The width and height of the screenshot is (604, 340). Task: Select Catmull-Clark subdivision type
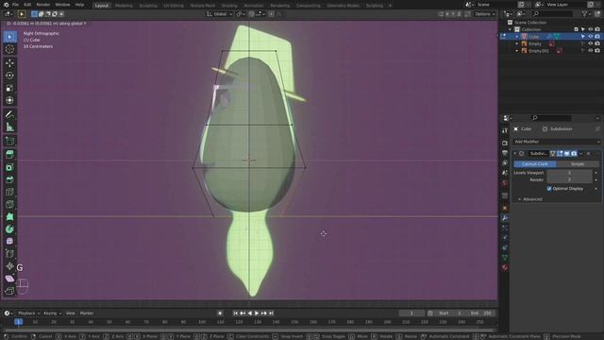535,163
